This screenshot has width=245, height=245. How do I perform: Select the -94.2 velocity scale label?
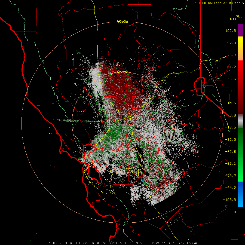point(231,188)
